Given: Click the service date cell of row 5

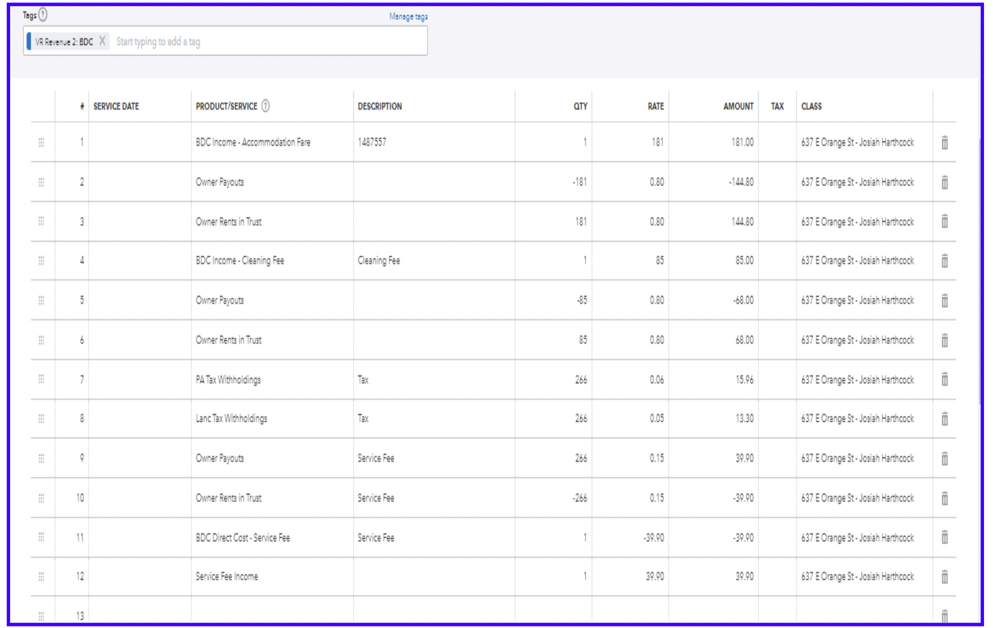Looking at the screenshot, I should [139, 301].
